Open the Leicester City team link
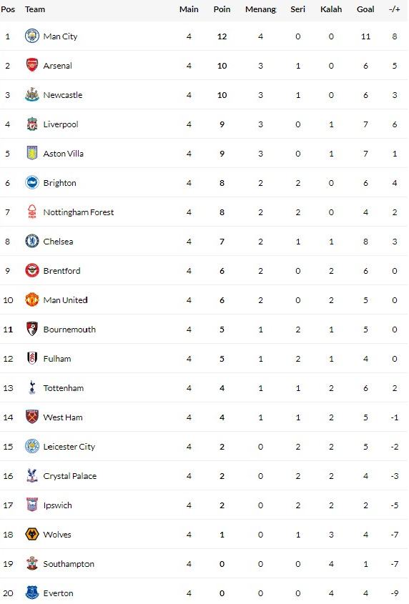 tap(69, 447)
